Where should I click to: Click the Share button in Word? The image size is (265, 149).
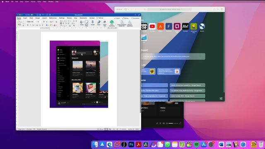click(x=117, y=18)
